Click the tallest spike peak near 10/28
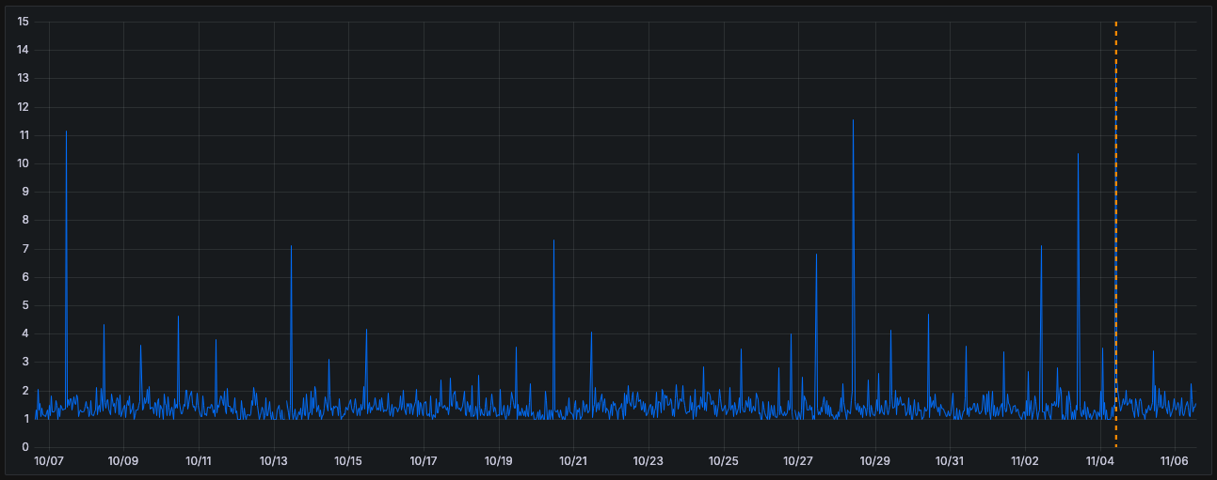1217x480 pixels. tap(853, 120)
